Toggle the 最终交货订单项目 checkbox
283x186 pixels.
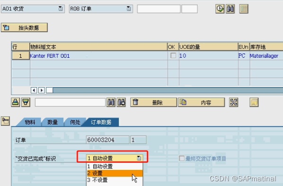pos(182,159)
